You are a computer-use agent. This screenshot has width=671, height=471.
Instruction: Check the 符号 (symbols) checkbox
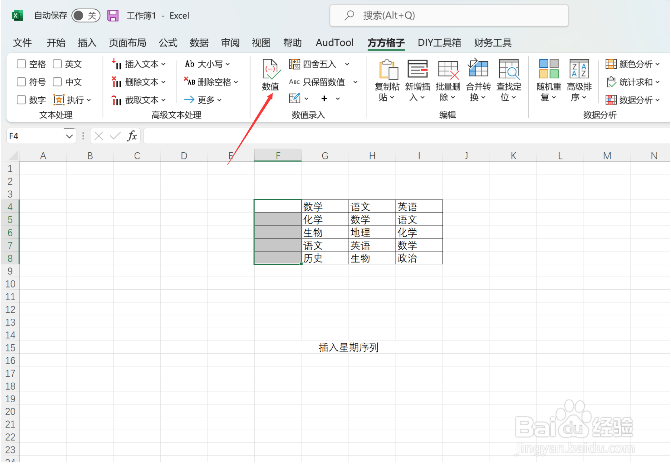[x=22, y=82]
